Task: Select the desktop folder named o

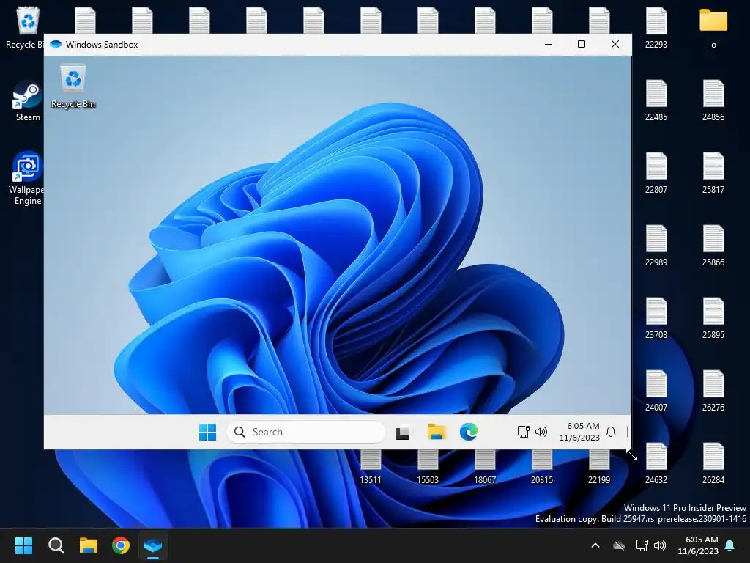Action: pos(713,28)
